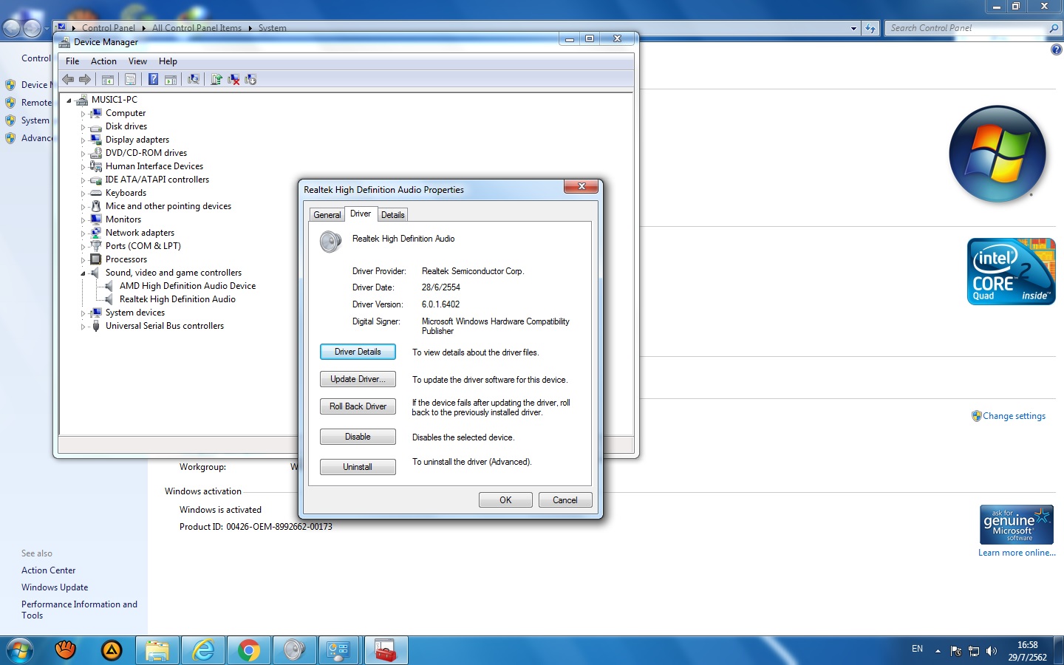Open the Action Center link under See also
This screenshot has height=665, width=1064.
click(x=49, y=570)
